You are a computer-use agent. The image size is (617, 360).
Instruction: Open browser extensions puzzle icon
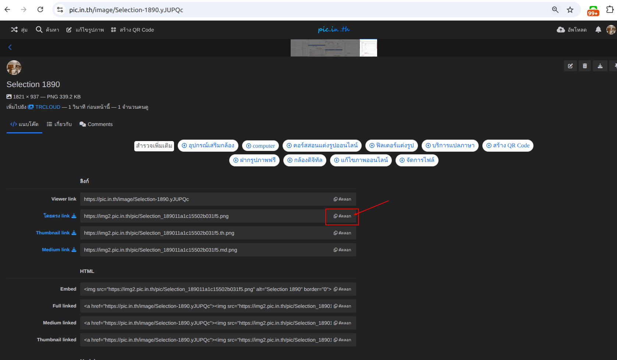pos(610,10)
